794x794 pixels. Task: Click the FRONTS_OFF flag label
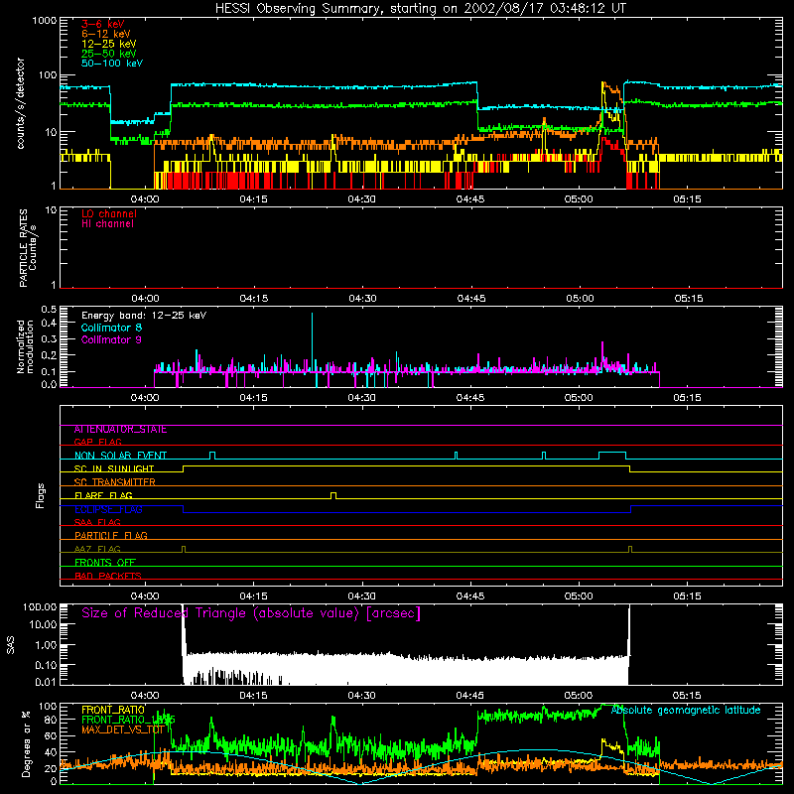tap(105, 563)
